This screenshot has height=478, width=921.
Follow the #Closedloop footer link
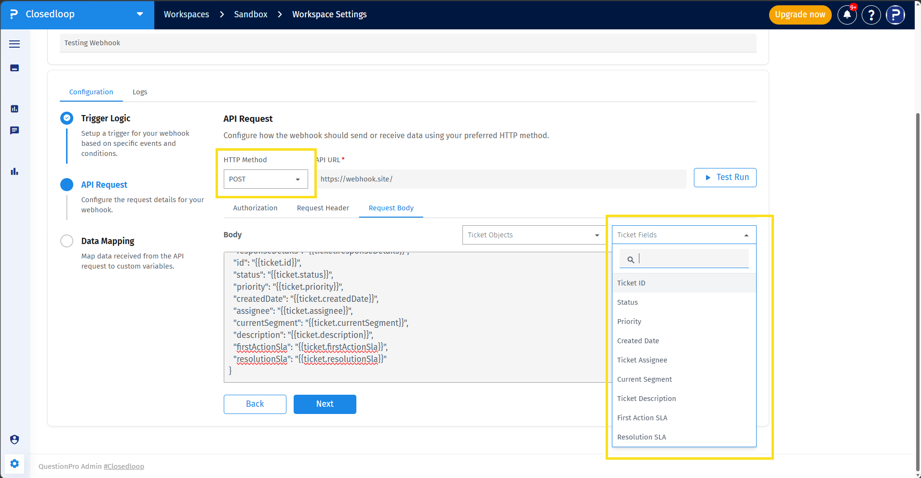124,466
